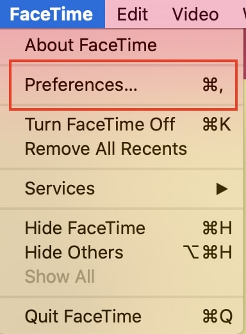The width and height of the screenshot is (246, 334).
Task: Close the highlighted FaceTime menu title
Action: coord(53,14)
